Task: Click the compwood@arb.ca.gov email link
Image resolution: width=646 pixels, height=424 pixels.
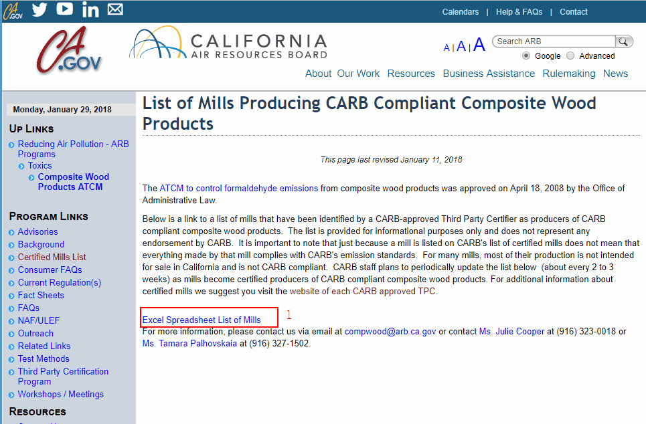Action: (390, 332)
